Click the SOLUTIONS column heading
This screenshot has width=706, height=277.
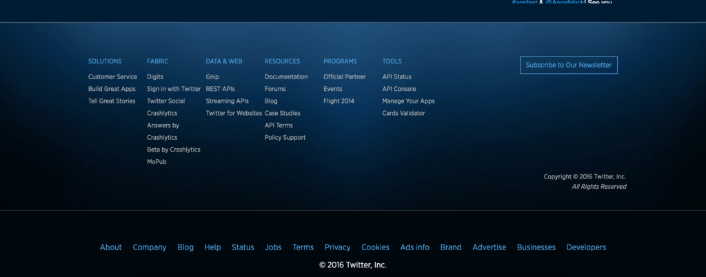coord(105,61)
